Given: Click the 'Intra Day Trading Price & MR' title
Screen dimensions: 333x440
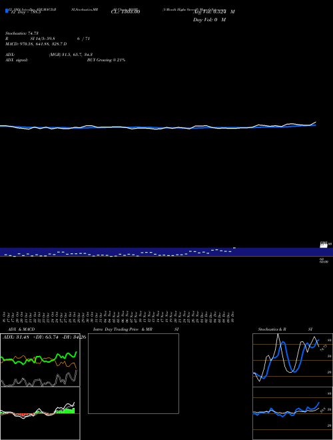Looking at the screenshot, I should (123, 329).
